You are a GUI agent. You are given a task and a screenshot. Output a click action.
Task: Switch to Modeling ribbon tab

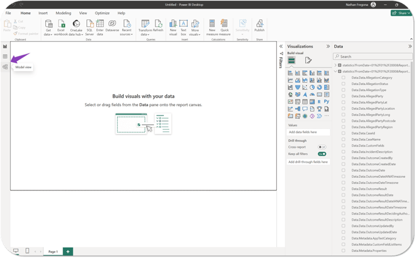[63, 13]
